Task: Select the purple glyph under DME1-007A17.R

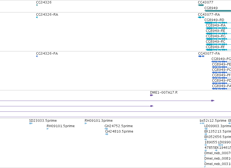Action: 151,95
